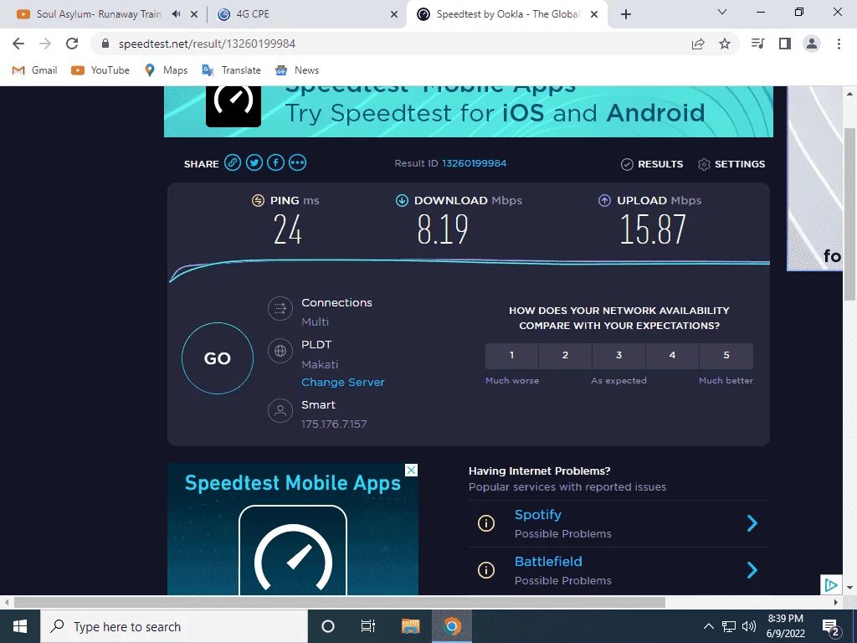This screenshot has width=857, height=643.
Task: Open the Maps bookmark
Action: pos(166,70)
